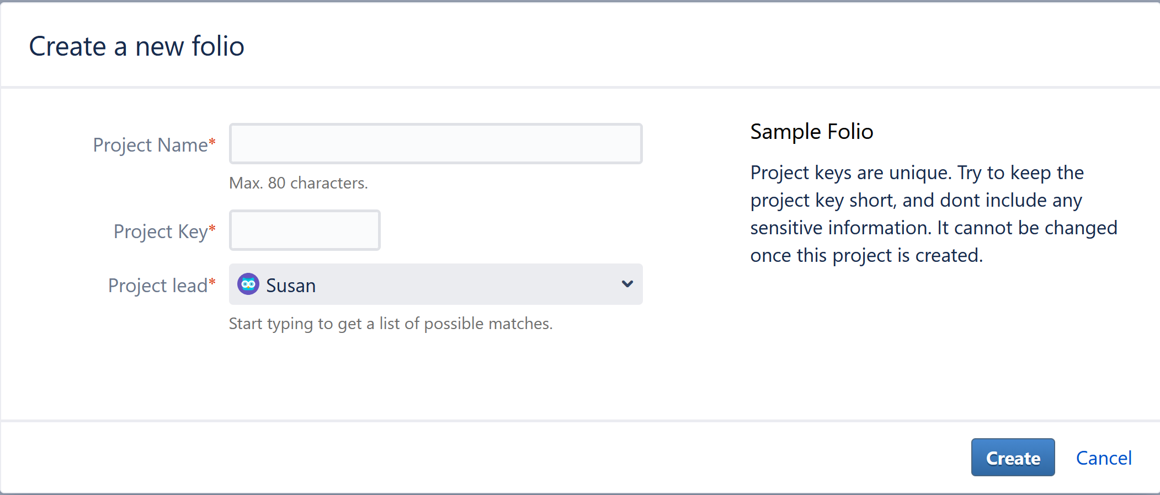Select the name Susan in lead field

tap(291, 286)
